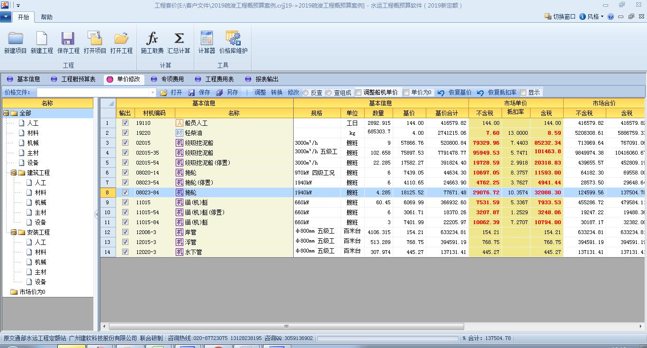The image size is (647, 348).
Task: Go to the 工程概预算表 tab
Action: click(73, 79)
